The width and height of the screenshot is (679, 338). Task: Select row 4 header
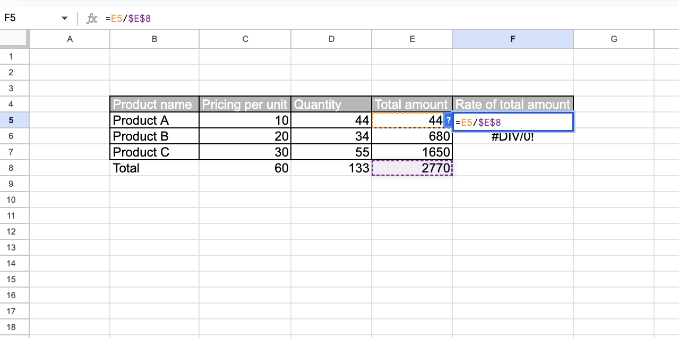tap(14, 104)
